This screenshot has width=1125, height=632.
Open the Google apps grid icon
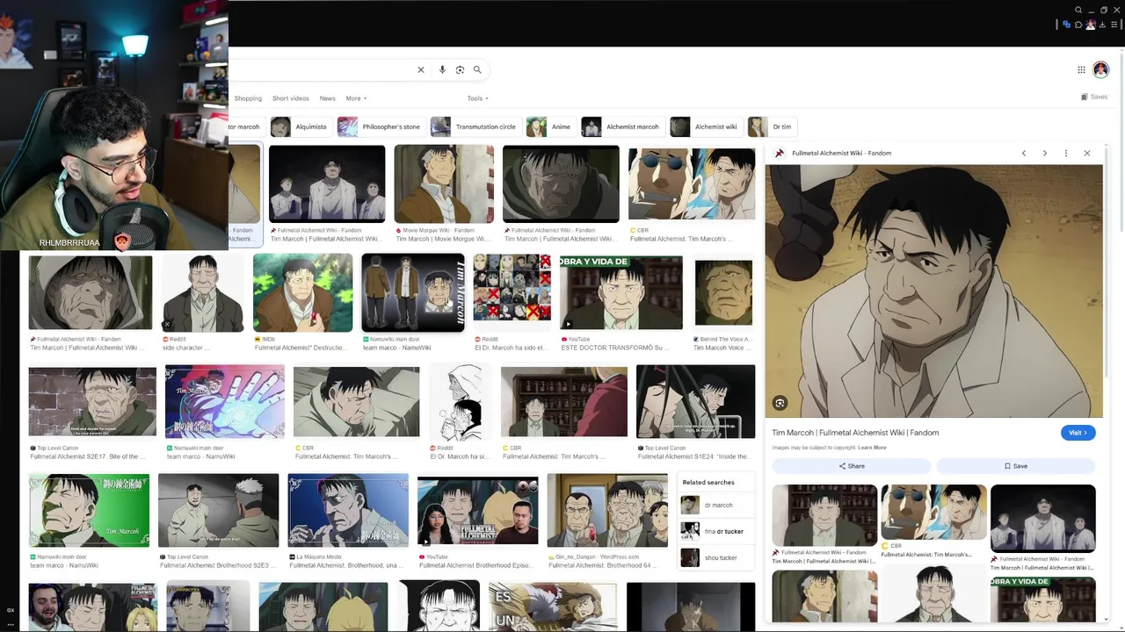(1081, 70)
